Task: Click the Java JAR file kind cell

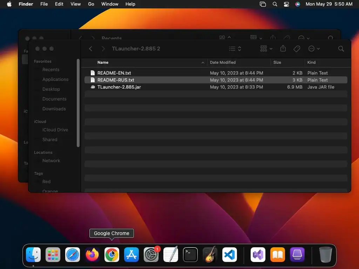Action: [321, 87]
